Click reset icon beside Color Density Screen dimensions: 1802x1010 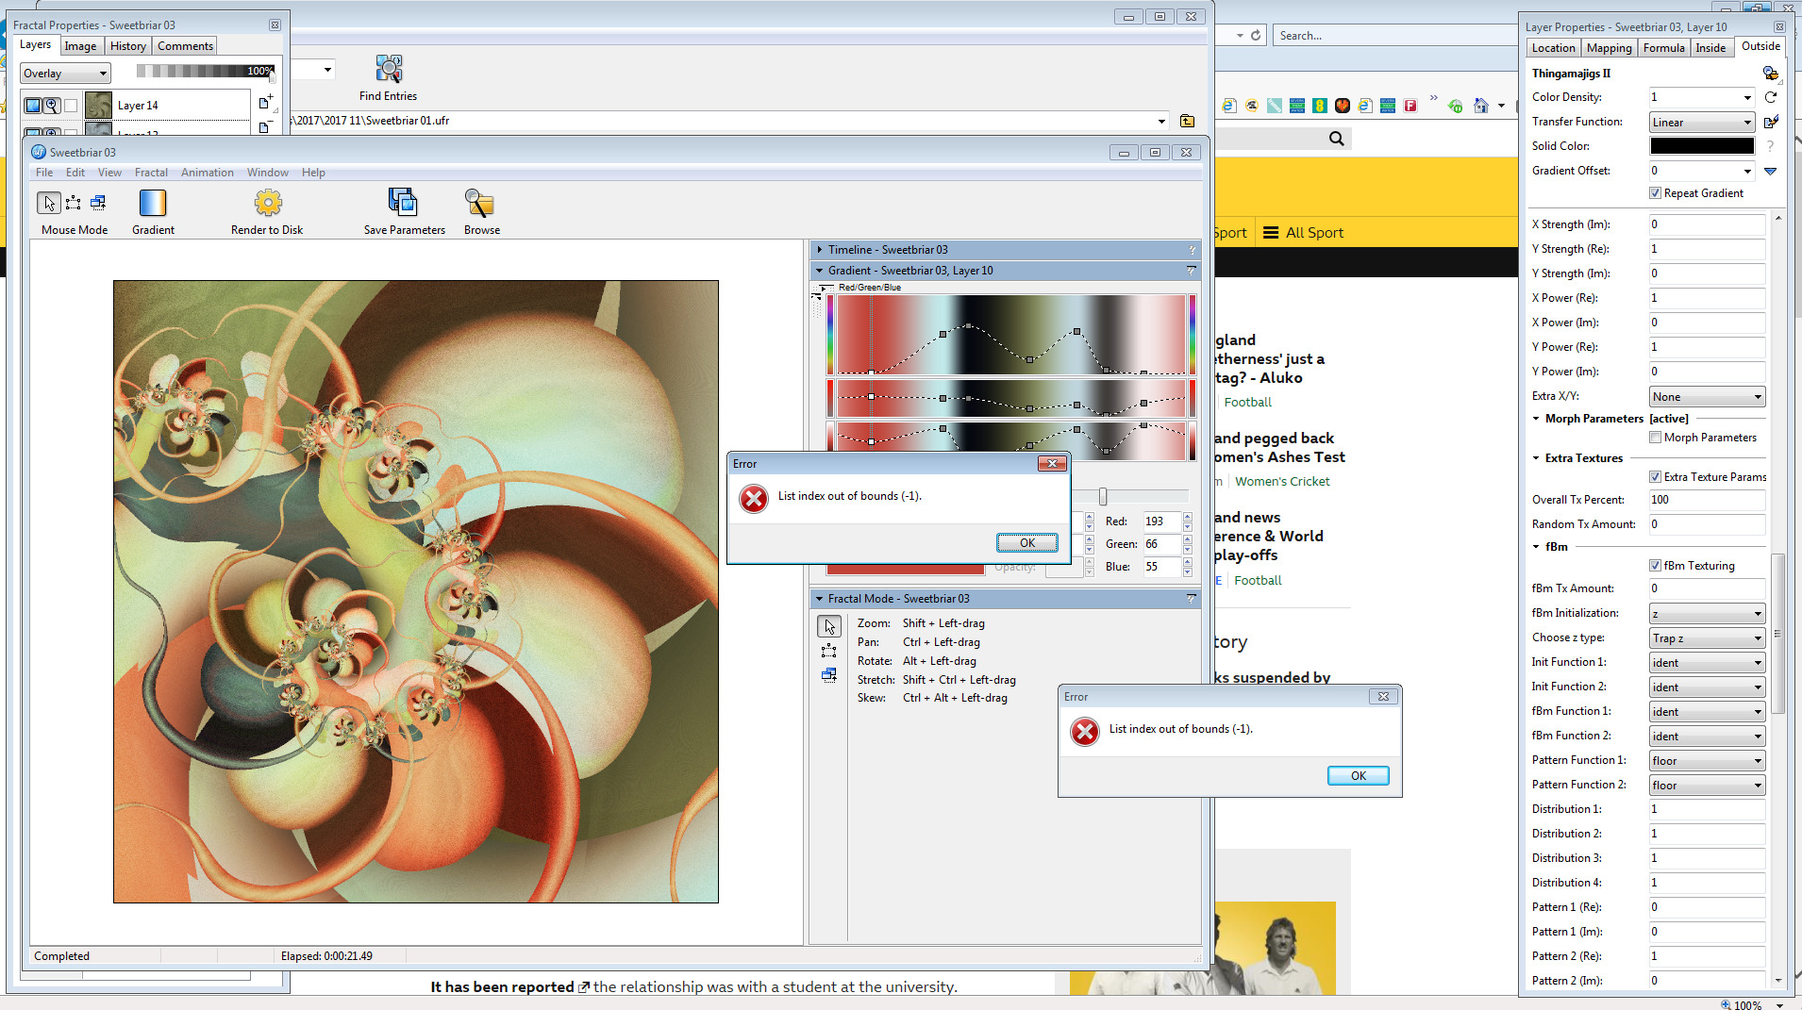1770,97
